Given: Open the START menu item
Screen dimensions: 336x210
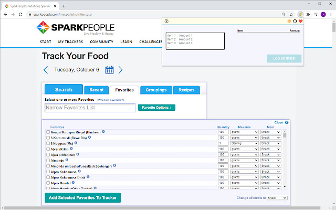Looking at the screenshot, I should (x=46, y=42).
